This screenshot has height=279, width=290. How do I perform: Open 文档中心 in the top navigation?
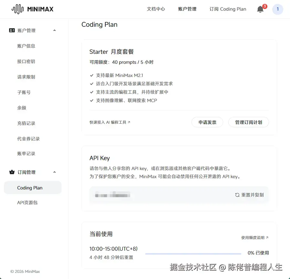point(156,9)
